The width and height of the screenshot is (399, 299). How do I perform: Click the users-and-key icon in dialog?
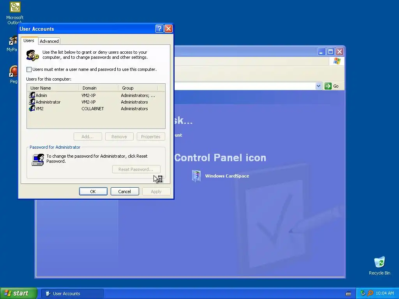tap(32, 55)
